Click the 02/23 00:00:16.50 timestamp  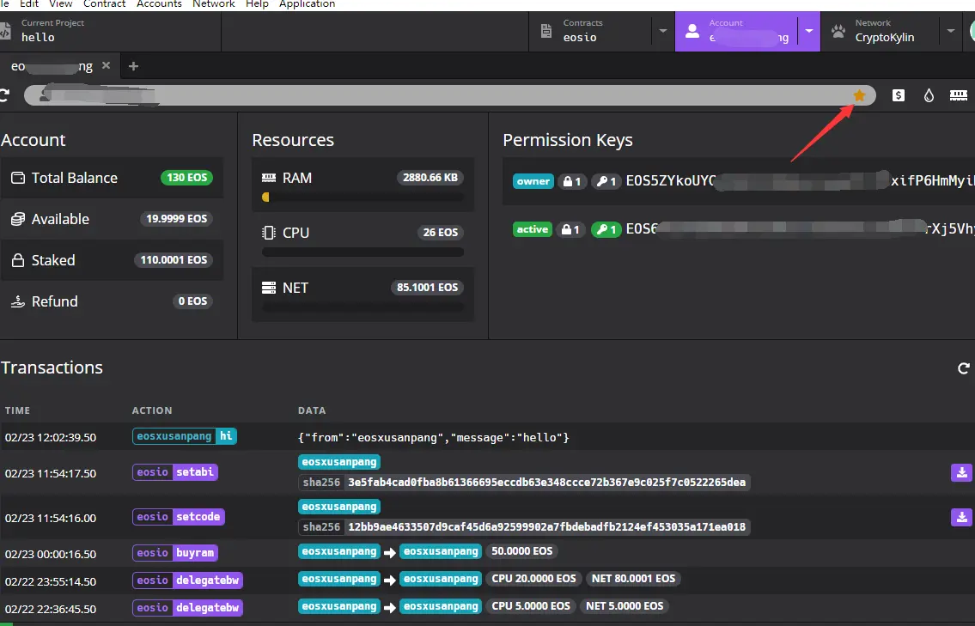(51, 554)
